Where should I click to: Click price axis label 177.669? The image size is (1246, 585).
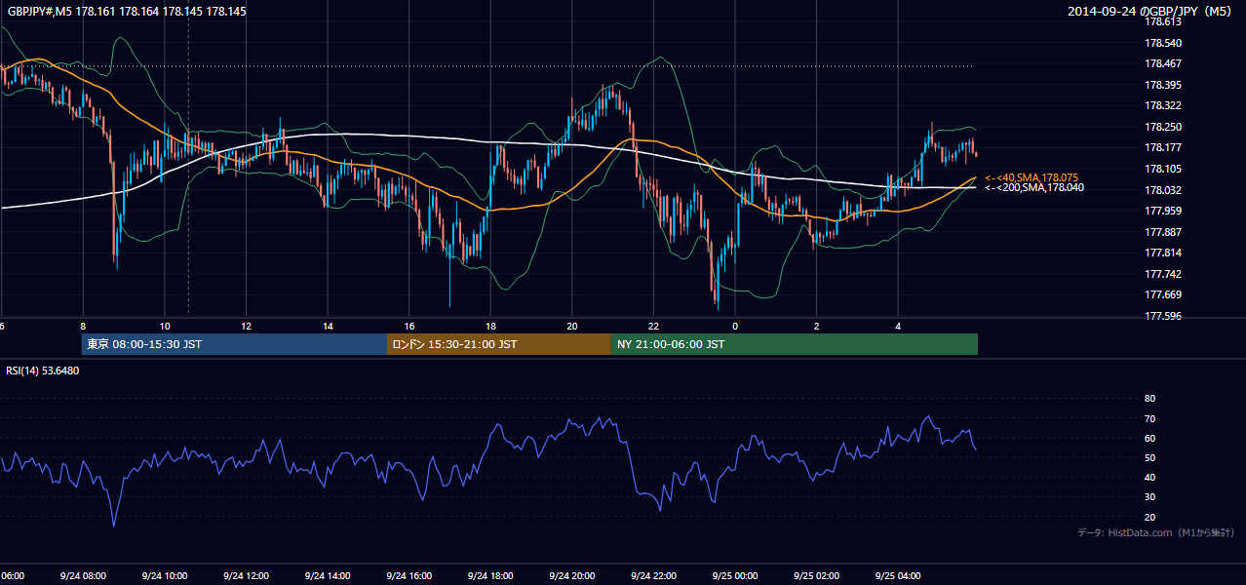(x=1162, y=294)
